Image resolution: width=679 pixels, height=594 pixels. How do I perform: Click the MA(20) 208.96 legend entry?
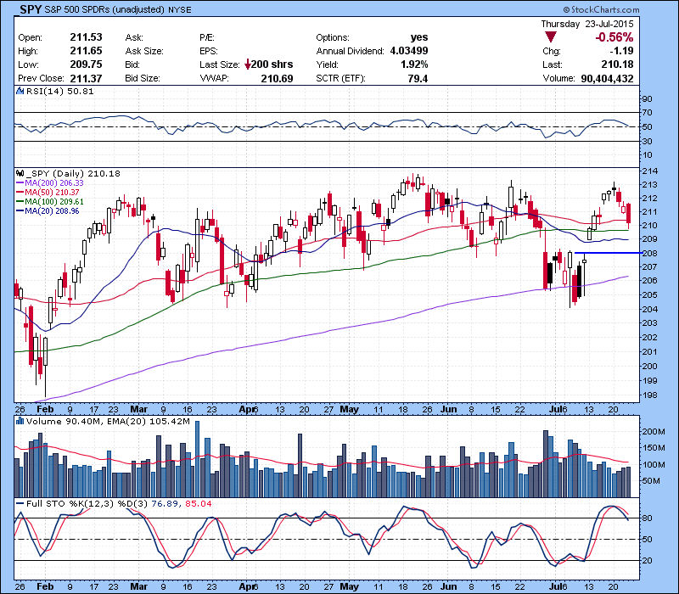point(48,211)
